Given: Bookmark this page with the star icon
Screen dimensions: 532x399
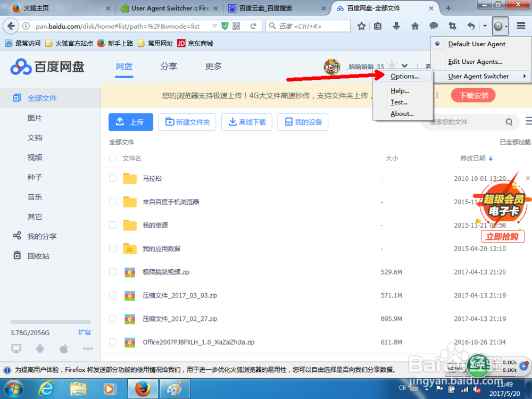Looking at the screenshot, I should point(361,26).
